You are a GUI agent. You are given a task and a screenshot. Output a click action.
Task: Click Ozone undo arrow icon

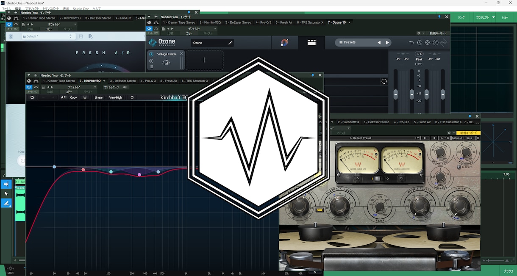pos(411,43)
